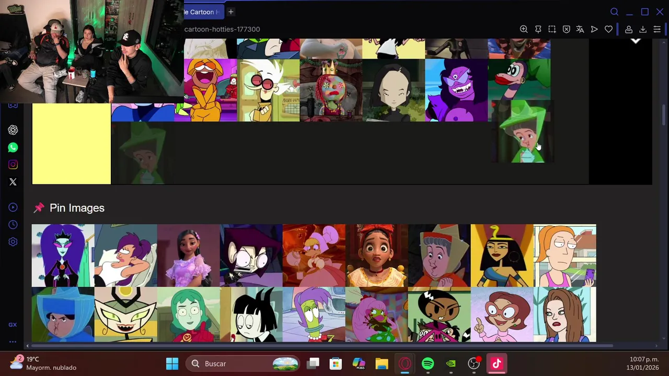Open Instagram in the sidebar

click(x=13, y=164)
